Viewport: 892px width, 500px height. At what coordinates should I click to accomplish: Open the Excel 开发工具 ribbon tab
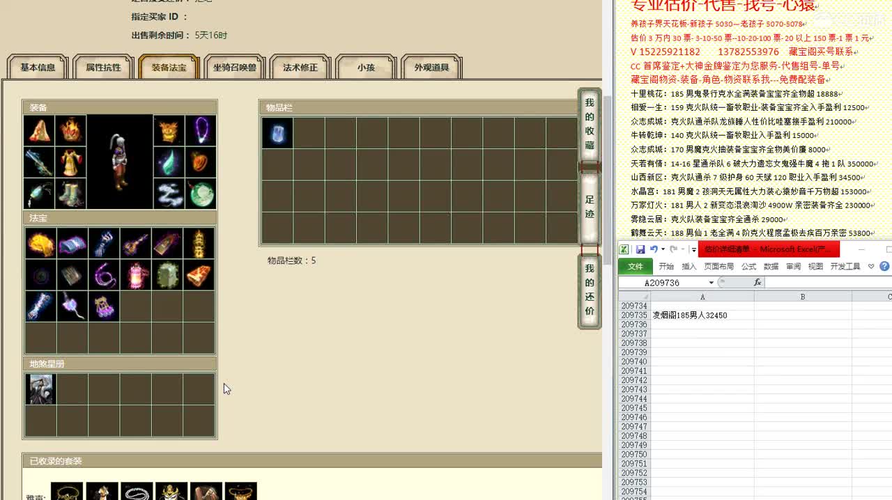tap(846, 266)
